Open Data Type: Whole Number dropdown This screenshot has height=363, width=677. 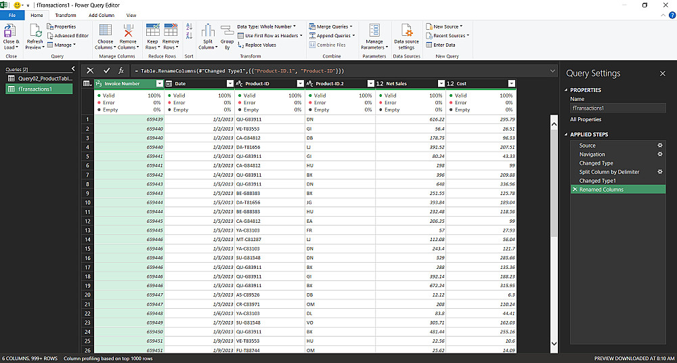point(266,27)
